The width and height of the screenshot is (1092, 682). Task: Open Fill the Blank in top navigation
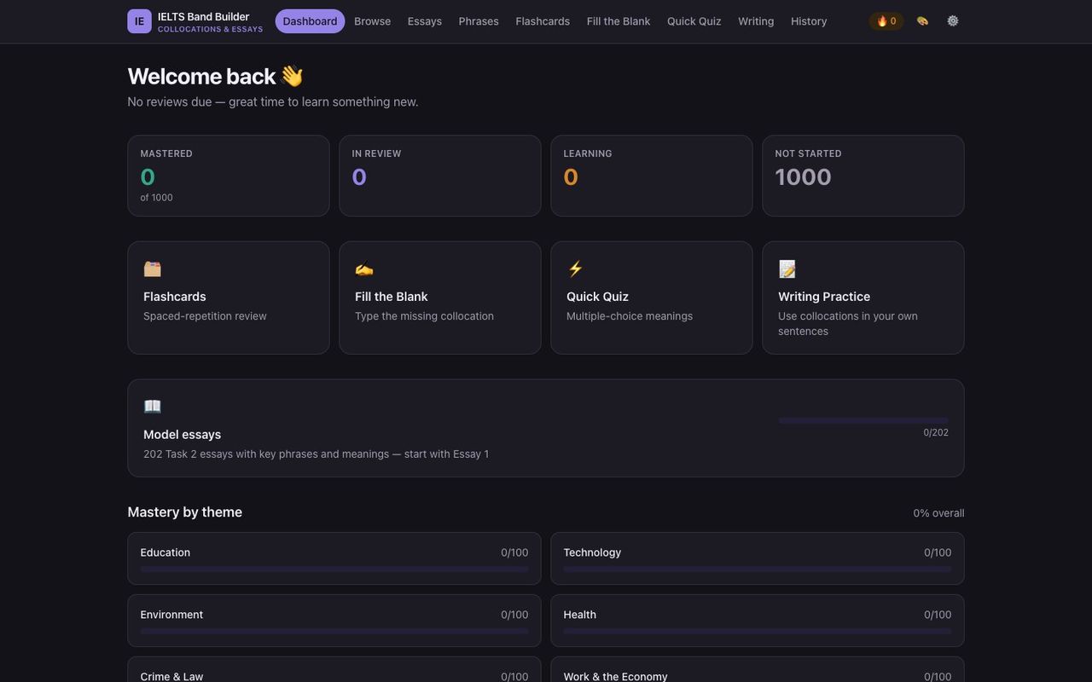pyautogui.click(x=619, y=21)
